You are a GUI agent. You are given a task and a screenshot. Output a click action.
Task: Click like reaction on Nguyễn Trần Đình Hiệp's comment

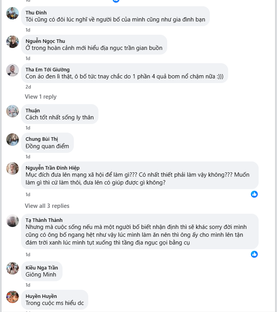[x=254, y=194]
